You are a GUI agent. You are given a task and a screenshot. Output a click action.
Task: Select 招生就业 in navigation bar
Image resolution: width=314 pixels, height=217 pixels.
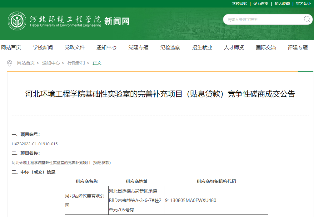pyautogui.click(x=202, y=48)
